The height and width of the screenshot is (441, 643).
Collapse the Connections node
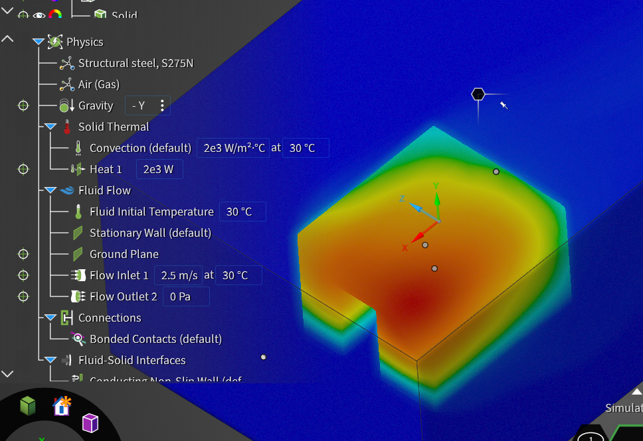click(50, 318)
